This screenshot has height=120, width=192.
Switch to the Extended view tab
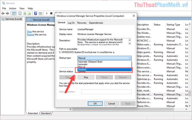(x=33, y=113)
